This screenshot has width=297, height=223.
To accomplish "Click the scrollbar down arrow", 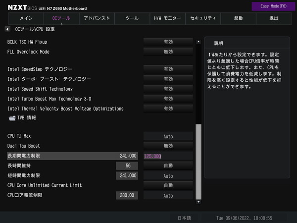I will pyautogui.click(x=199, y=202).
